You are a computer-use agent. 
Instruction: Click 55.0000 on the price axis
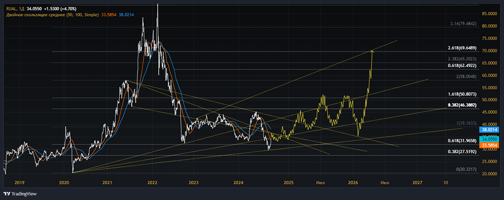coord(490,88)
